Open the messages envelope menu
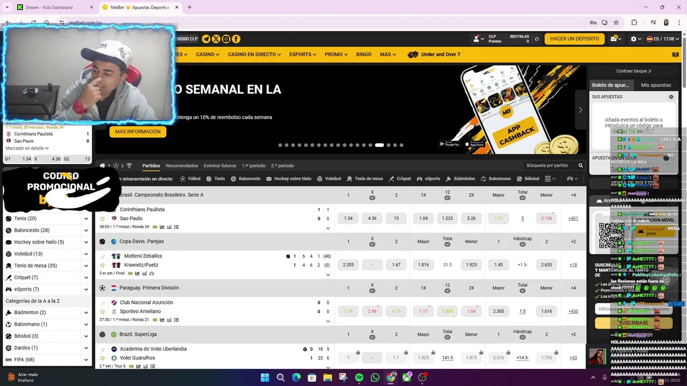Viewport: 687px width, 386px height. click(x=615, y=39)
